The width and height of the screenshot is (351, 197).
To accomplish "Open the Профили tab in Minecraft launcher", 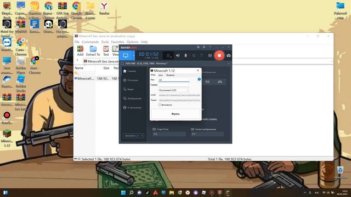I will 171,75.
